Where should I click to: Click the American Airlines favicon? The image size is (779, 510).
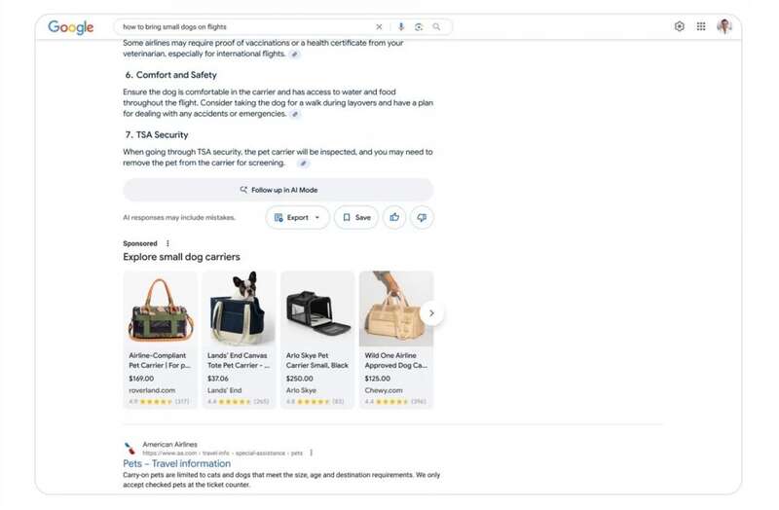pos(130,449)
